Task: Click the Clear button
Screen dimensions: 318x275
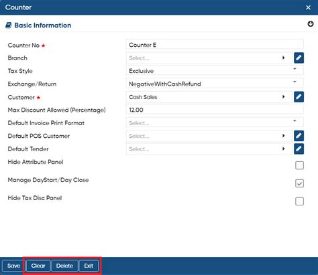Action: (x=38, y=266)
